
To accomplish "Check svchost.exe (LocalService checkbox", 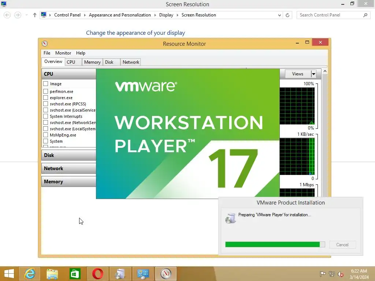I will pos(46,110).
